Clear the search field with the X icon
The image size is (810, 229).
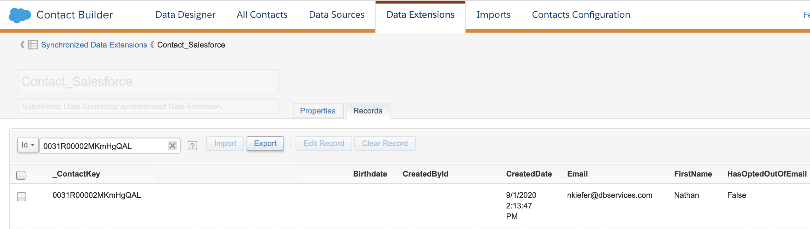tap(173, 146)
